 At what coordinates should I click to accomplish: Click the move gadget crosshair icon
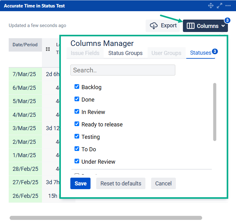tap(211, 6)
